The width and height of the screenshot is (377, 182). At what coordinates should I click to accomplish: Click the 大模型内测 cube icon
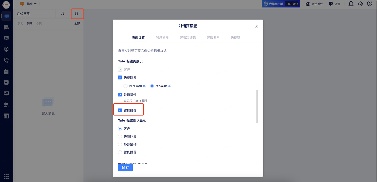(x=266, y=4)
